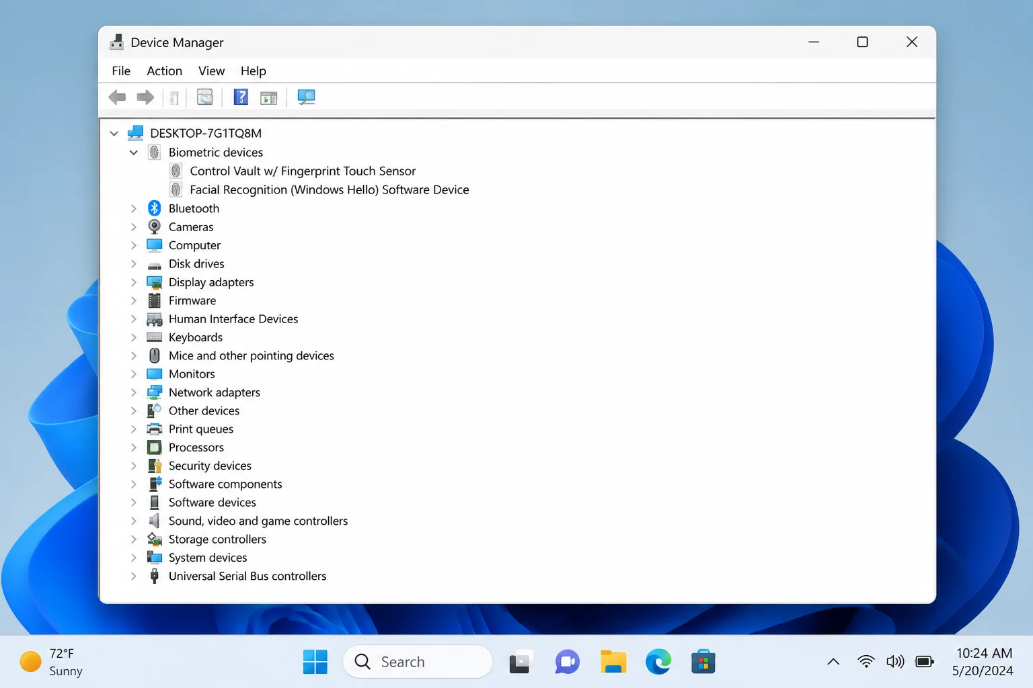The image size is (1033, 688).
Task: Open the Chat app on the taskbar
Action: click(x=567, y=662)
